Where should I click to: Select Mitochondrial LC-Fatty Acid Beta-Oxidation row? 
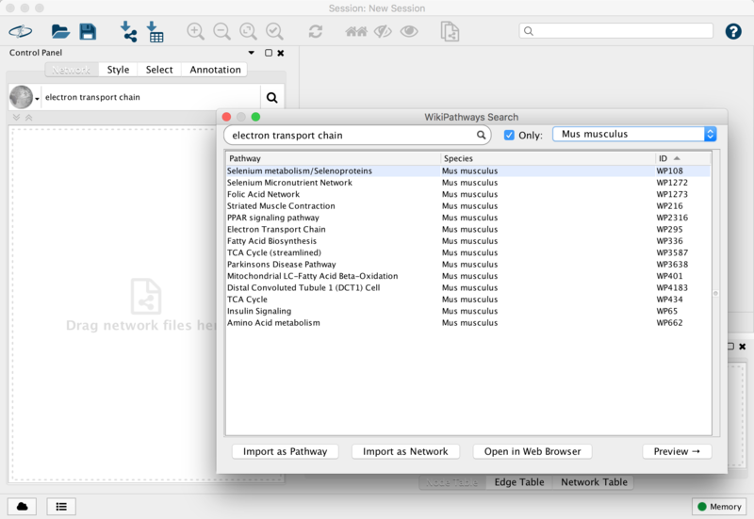tap(467, 276)
